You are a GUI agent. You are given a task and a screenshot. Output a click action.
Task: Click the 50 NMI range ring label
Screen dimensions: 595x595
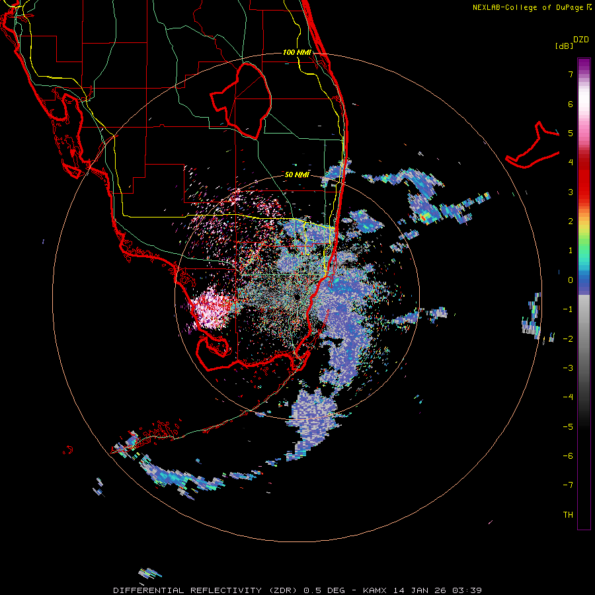tap(297, 175)
